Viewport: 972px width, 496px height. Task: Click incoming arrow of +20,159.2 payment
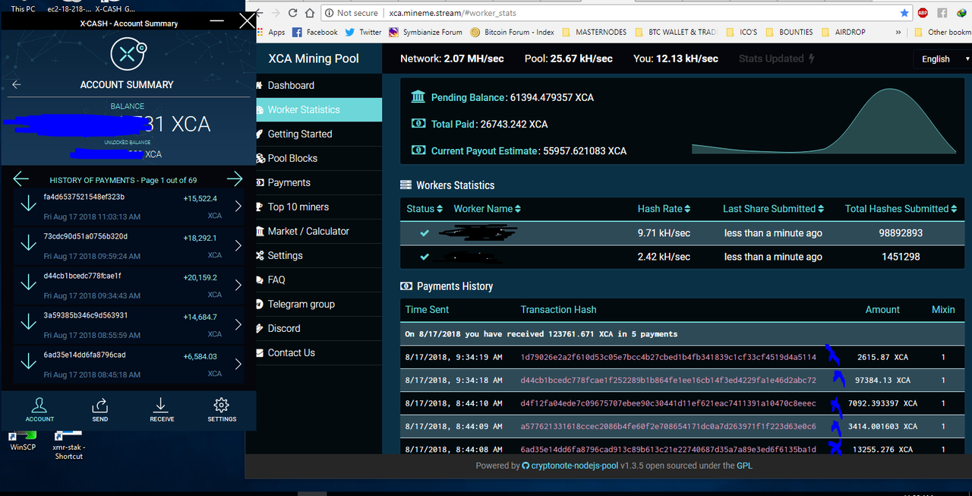[x=28, y=283]
